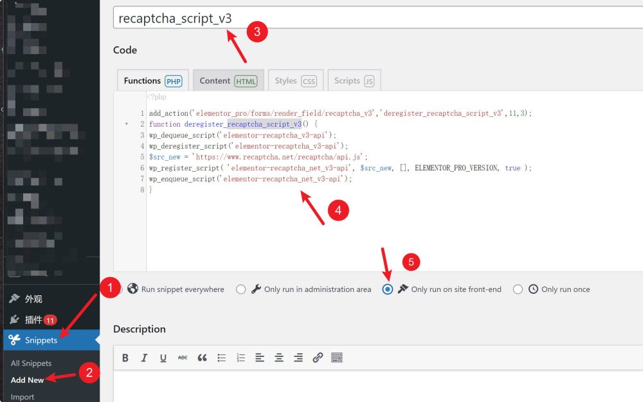The image size is (643, 402).
Task: Select Only run once radio button
Action: (x=518, y=289)
